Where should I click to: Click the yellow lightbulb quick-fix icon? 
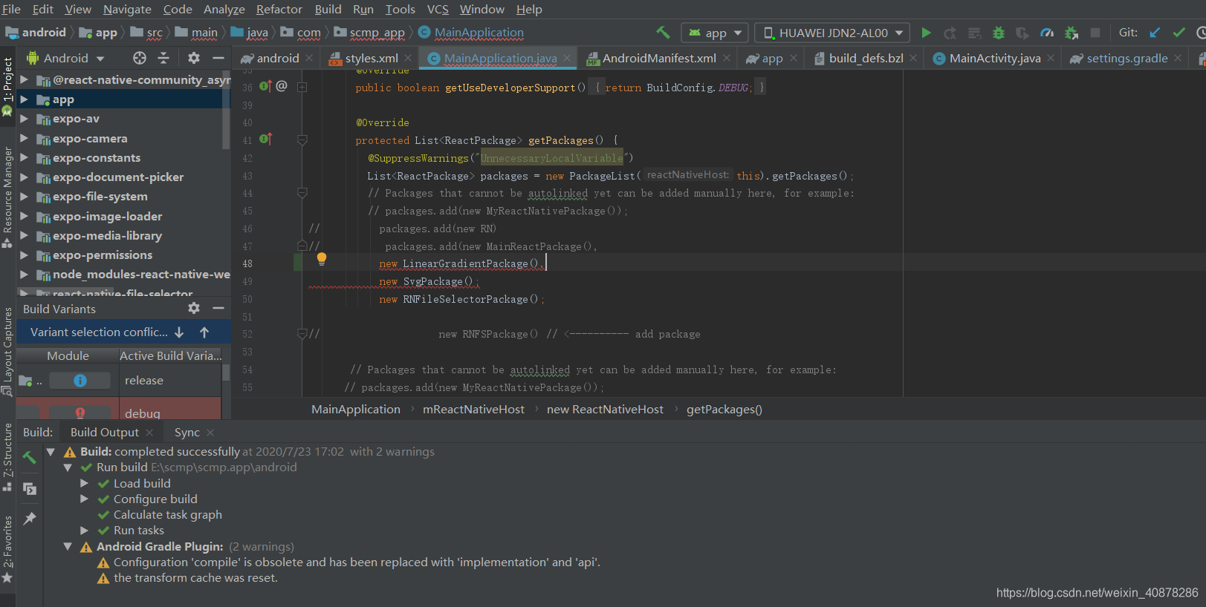coord(322,259)
